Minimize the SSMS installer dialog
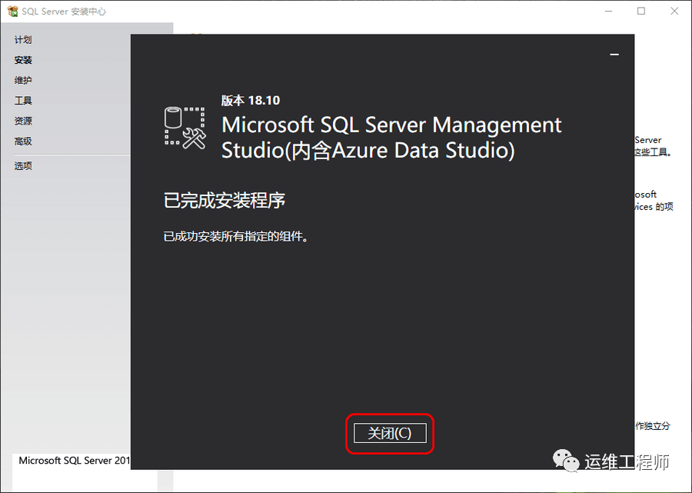This screenshot has width=692, height=493. point(614,55)
